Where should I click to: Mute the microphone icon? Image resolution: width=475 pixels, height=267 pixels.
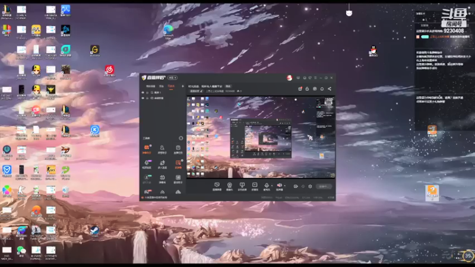point(267,186)
